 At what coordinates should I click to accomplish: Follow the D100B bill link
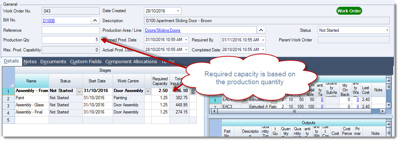coord(49,21)
